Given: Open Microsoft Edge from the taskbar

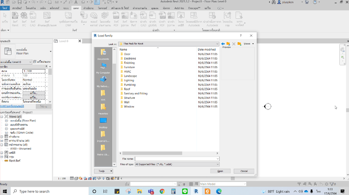Looking at the screenshot, I should click(219, 191).
